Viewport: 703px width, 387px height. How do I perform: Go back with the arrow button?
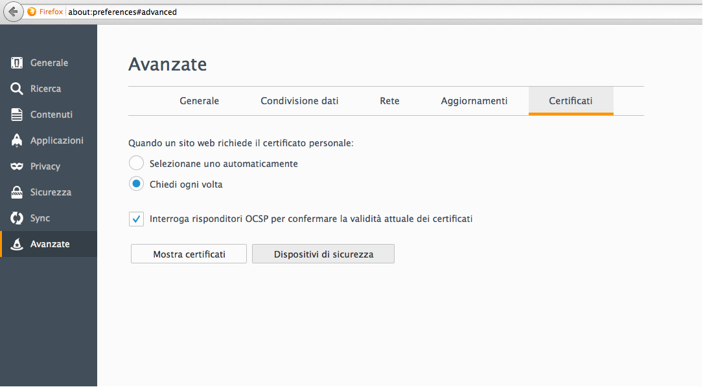[x=14, y=12]
